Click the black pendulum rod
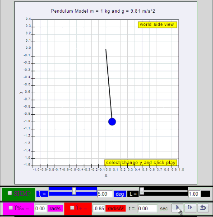The height and width of the screenshot is (217, 213). pos(109,84)
